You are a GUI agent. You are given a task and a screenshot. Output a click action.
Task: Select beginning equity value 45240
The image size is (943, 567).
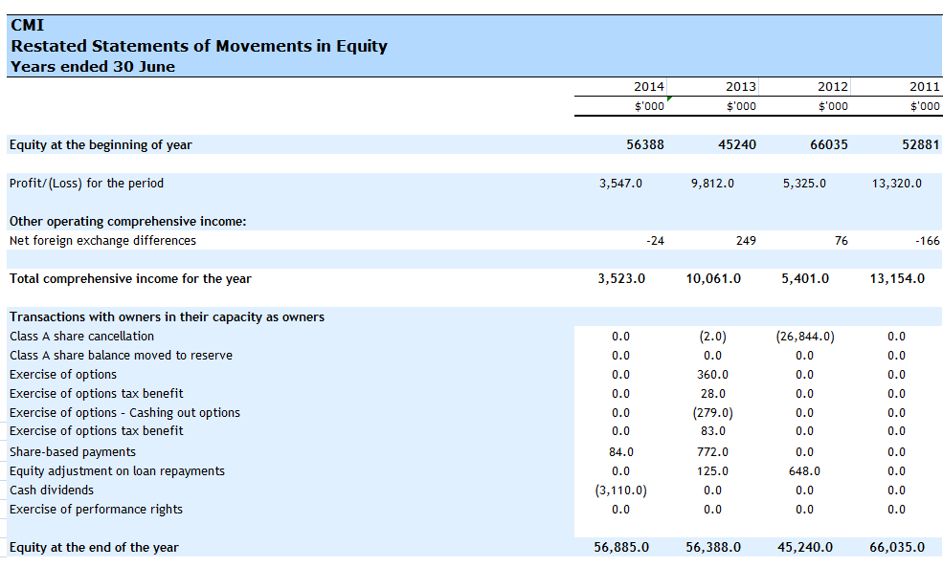coord(737,144)
